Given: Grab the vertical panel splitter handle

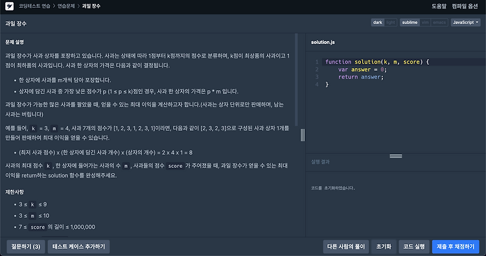Looking at the screenshot, I should point(303,135).
